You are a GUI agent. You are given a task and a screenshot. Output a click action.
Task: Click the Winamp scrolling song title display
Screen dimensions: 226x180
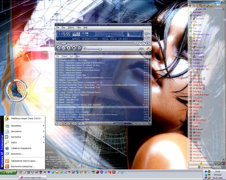pyautogui.click(x=100, y=39)
